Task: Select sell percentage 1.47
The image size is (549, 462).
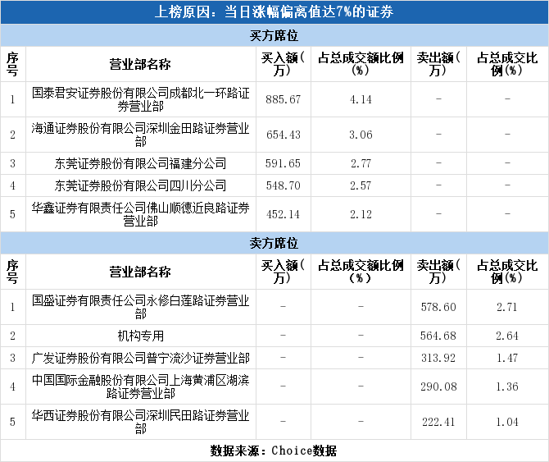Action: pos(507,358)
